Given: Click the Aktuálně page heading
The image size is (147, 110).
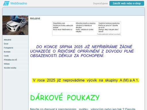Looking at the screenshot, I should tap(35, 18).
